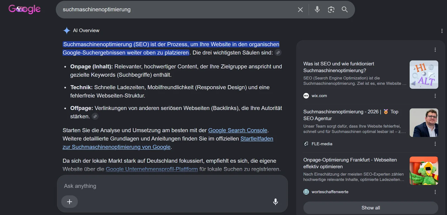Click the plus attach button
The image size is (447, 215).
pyautogui.click(x=70, y=202)
